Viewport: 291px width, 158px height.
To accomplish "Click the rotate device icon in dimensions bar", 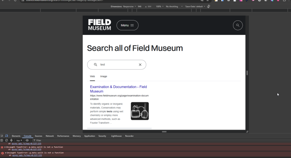I will pyautogui.click(x=209, y=6).
